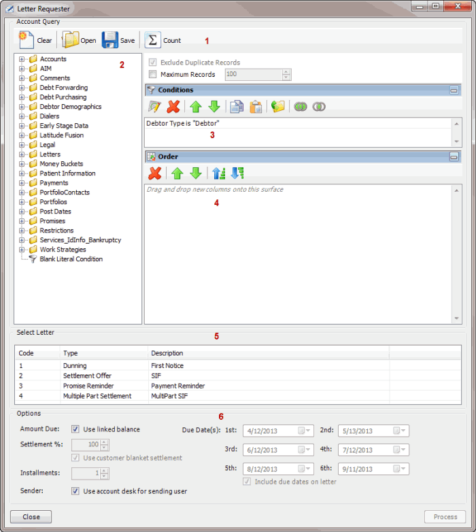
Task: Enable Maximum Records checkbox
Action: point(152,74)
